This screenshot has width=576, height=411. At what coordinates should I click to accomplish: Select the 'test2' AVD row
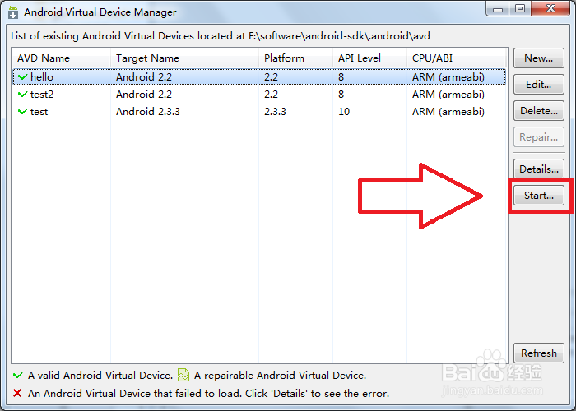(x=259, y=95)
